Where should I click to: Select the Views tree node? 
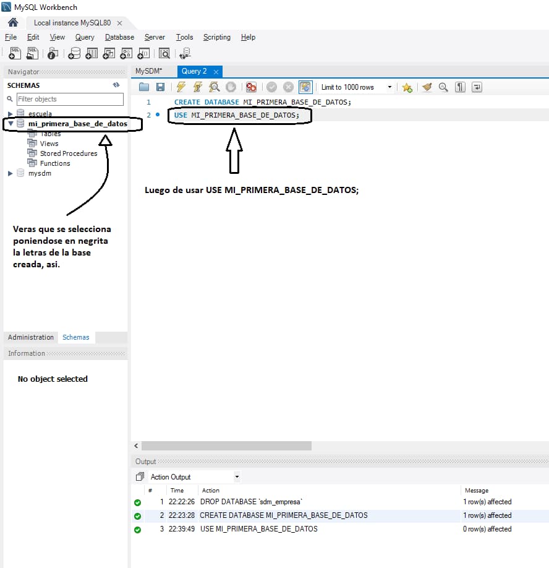tap(49, 144)
